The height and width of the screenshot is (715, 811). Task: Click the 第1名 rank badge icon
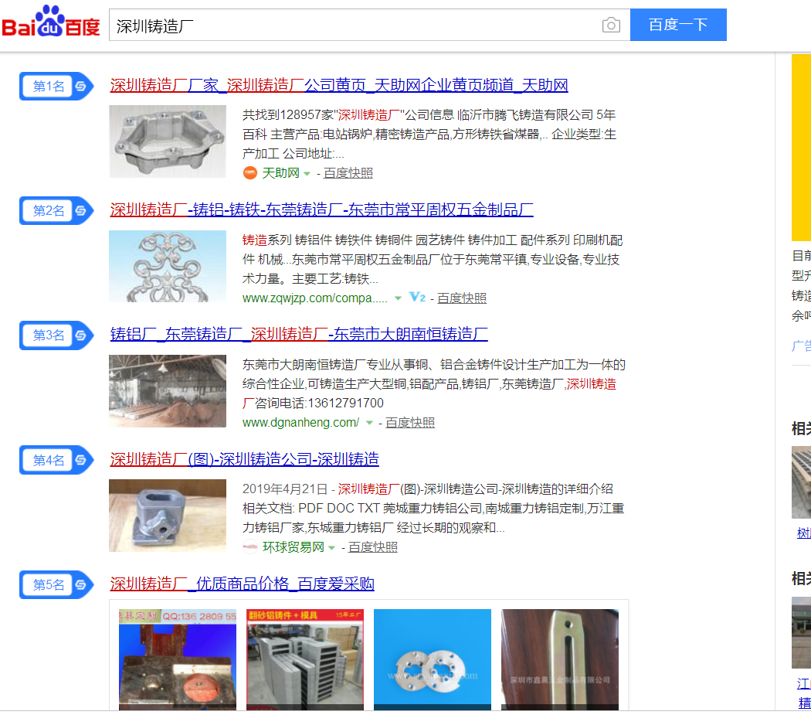pyautogui.click(x=57, y=86)
